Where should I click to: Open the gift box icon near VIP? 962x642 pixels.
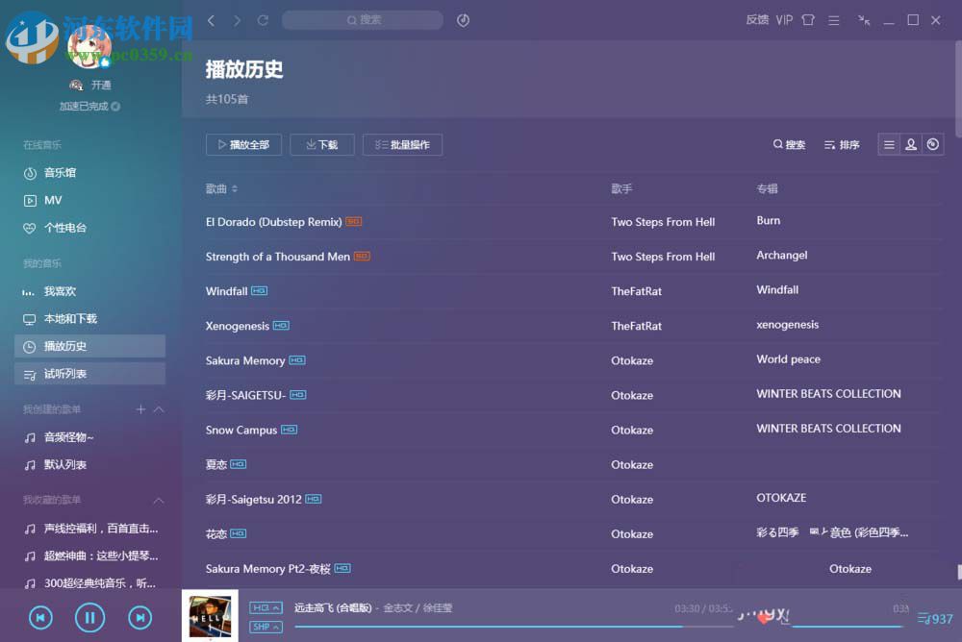(x=807, y=18)
